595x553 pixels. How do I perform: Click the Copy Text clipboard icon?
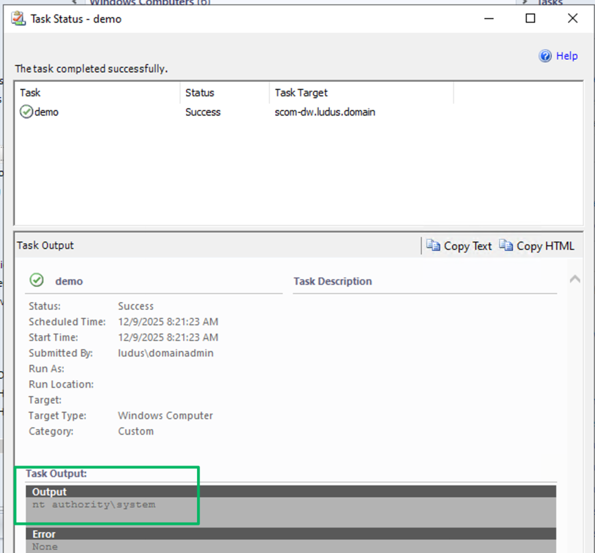[x=433, y=246]
